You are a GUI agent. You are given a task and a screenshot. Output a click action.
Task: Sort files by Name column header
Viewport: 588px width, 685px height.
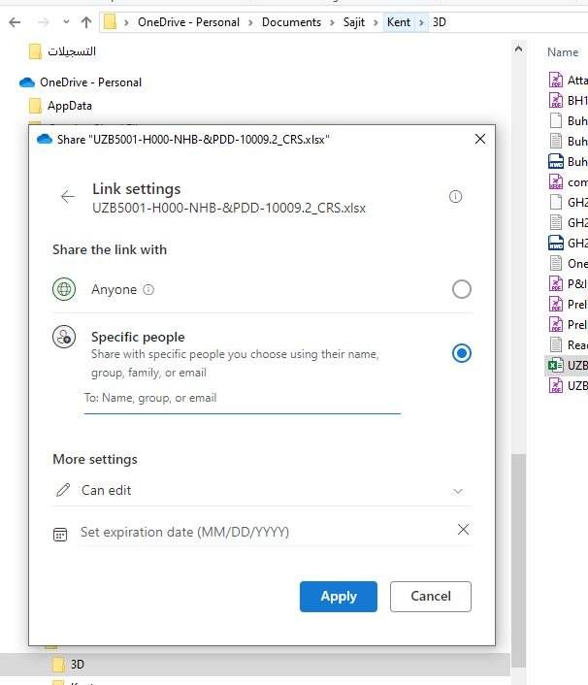pos(563,52)
